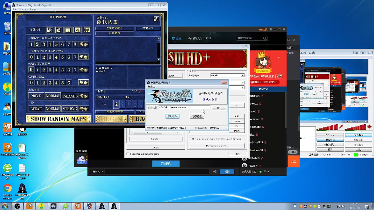Select 8 in the top player count row
Screen dimensions: 374x210
click(x=75, y=44)
